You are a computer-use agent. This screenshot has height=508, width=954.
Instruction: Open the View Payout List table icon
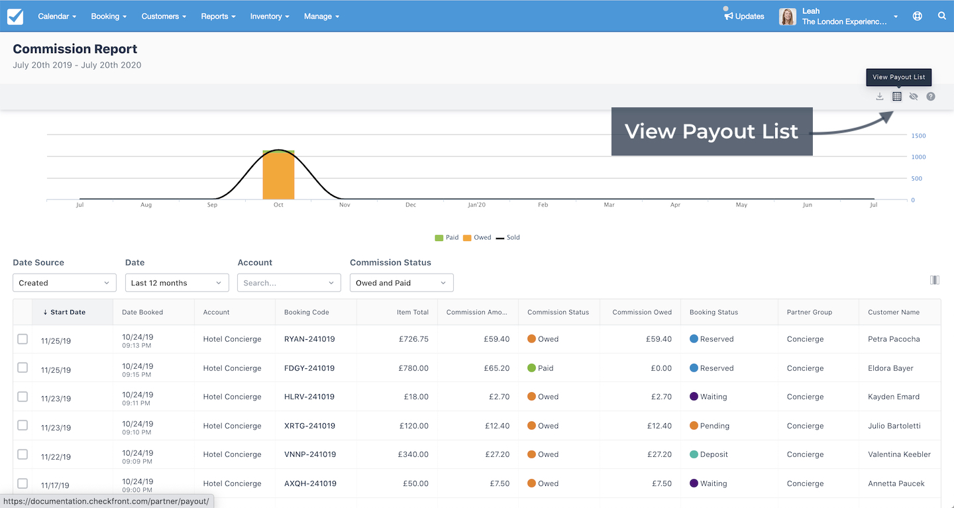coord(897,97)
